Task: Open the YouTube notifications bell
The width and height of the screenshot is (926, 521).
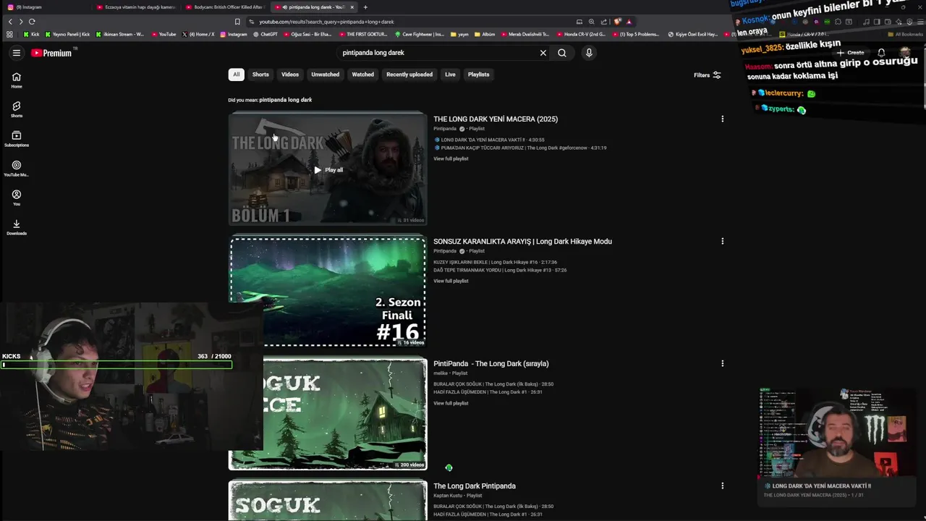Action: click(881, 53)
